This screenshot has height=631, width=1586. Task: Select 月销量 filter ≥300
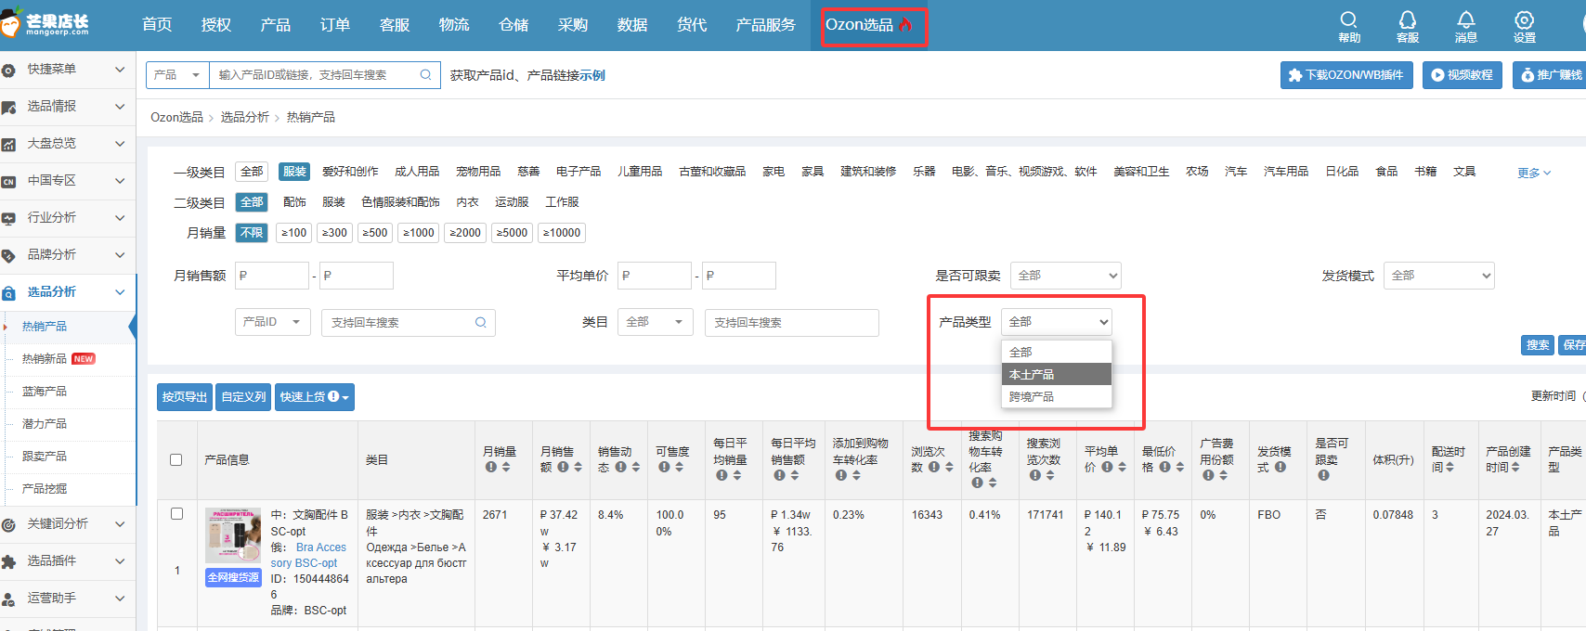334,233
